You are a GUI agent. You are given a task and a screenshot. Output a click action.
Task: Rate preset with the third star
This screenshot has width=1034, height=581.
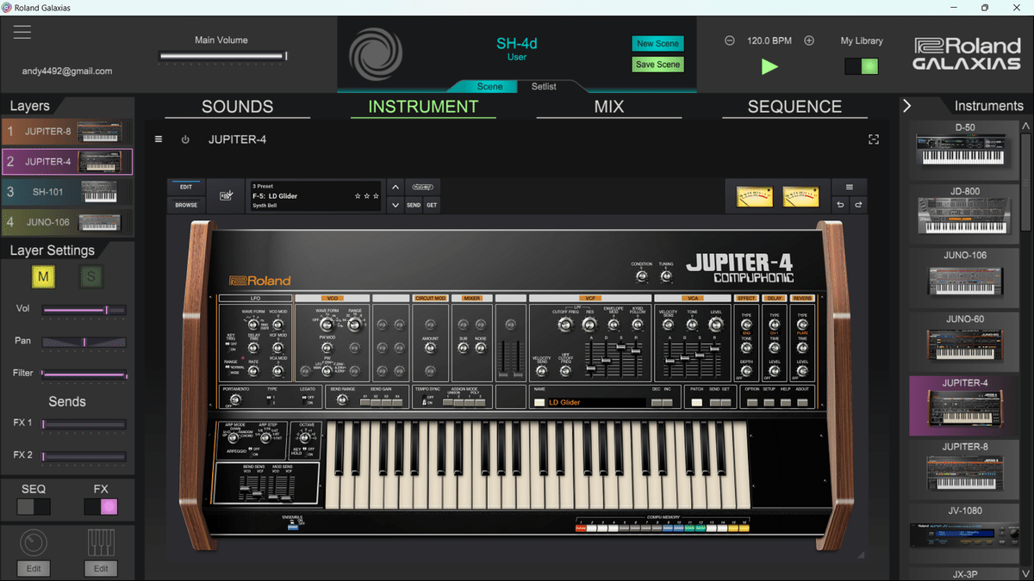[x=377, y=196]
